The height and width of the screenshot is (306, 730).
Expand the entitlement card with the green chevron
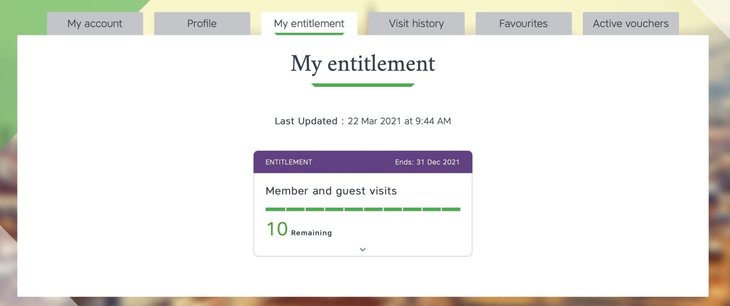pos(363,249)
